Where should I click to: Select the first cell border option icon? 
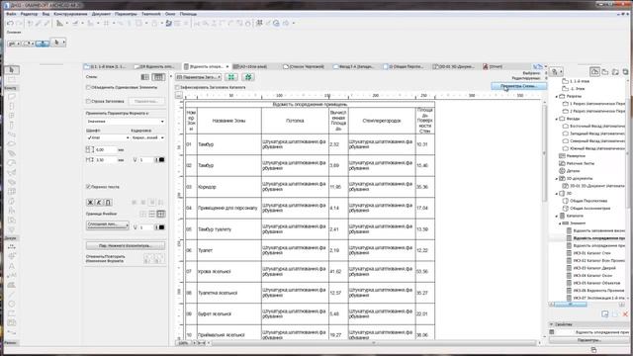(x=142, y=214)
